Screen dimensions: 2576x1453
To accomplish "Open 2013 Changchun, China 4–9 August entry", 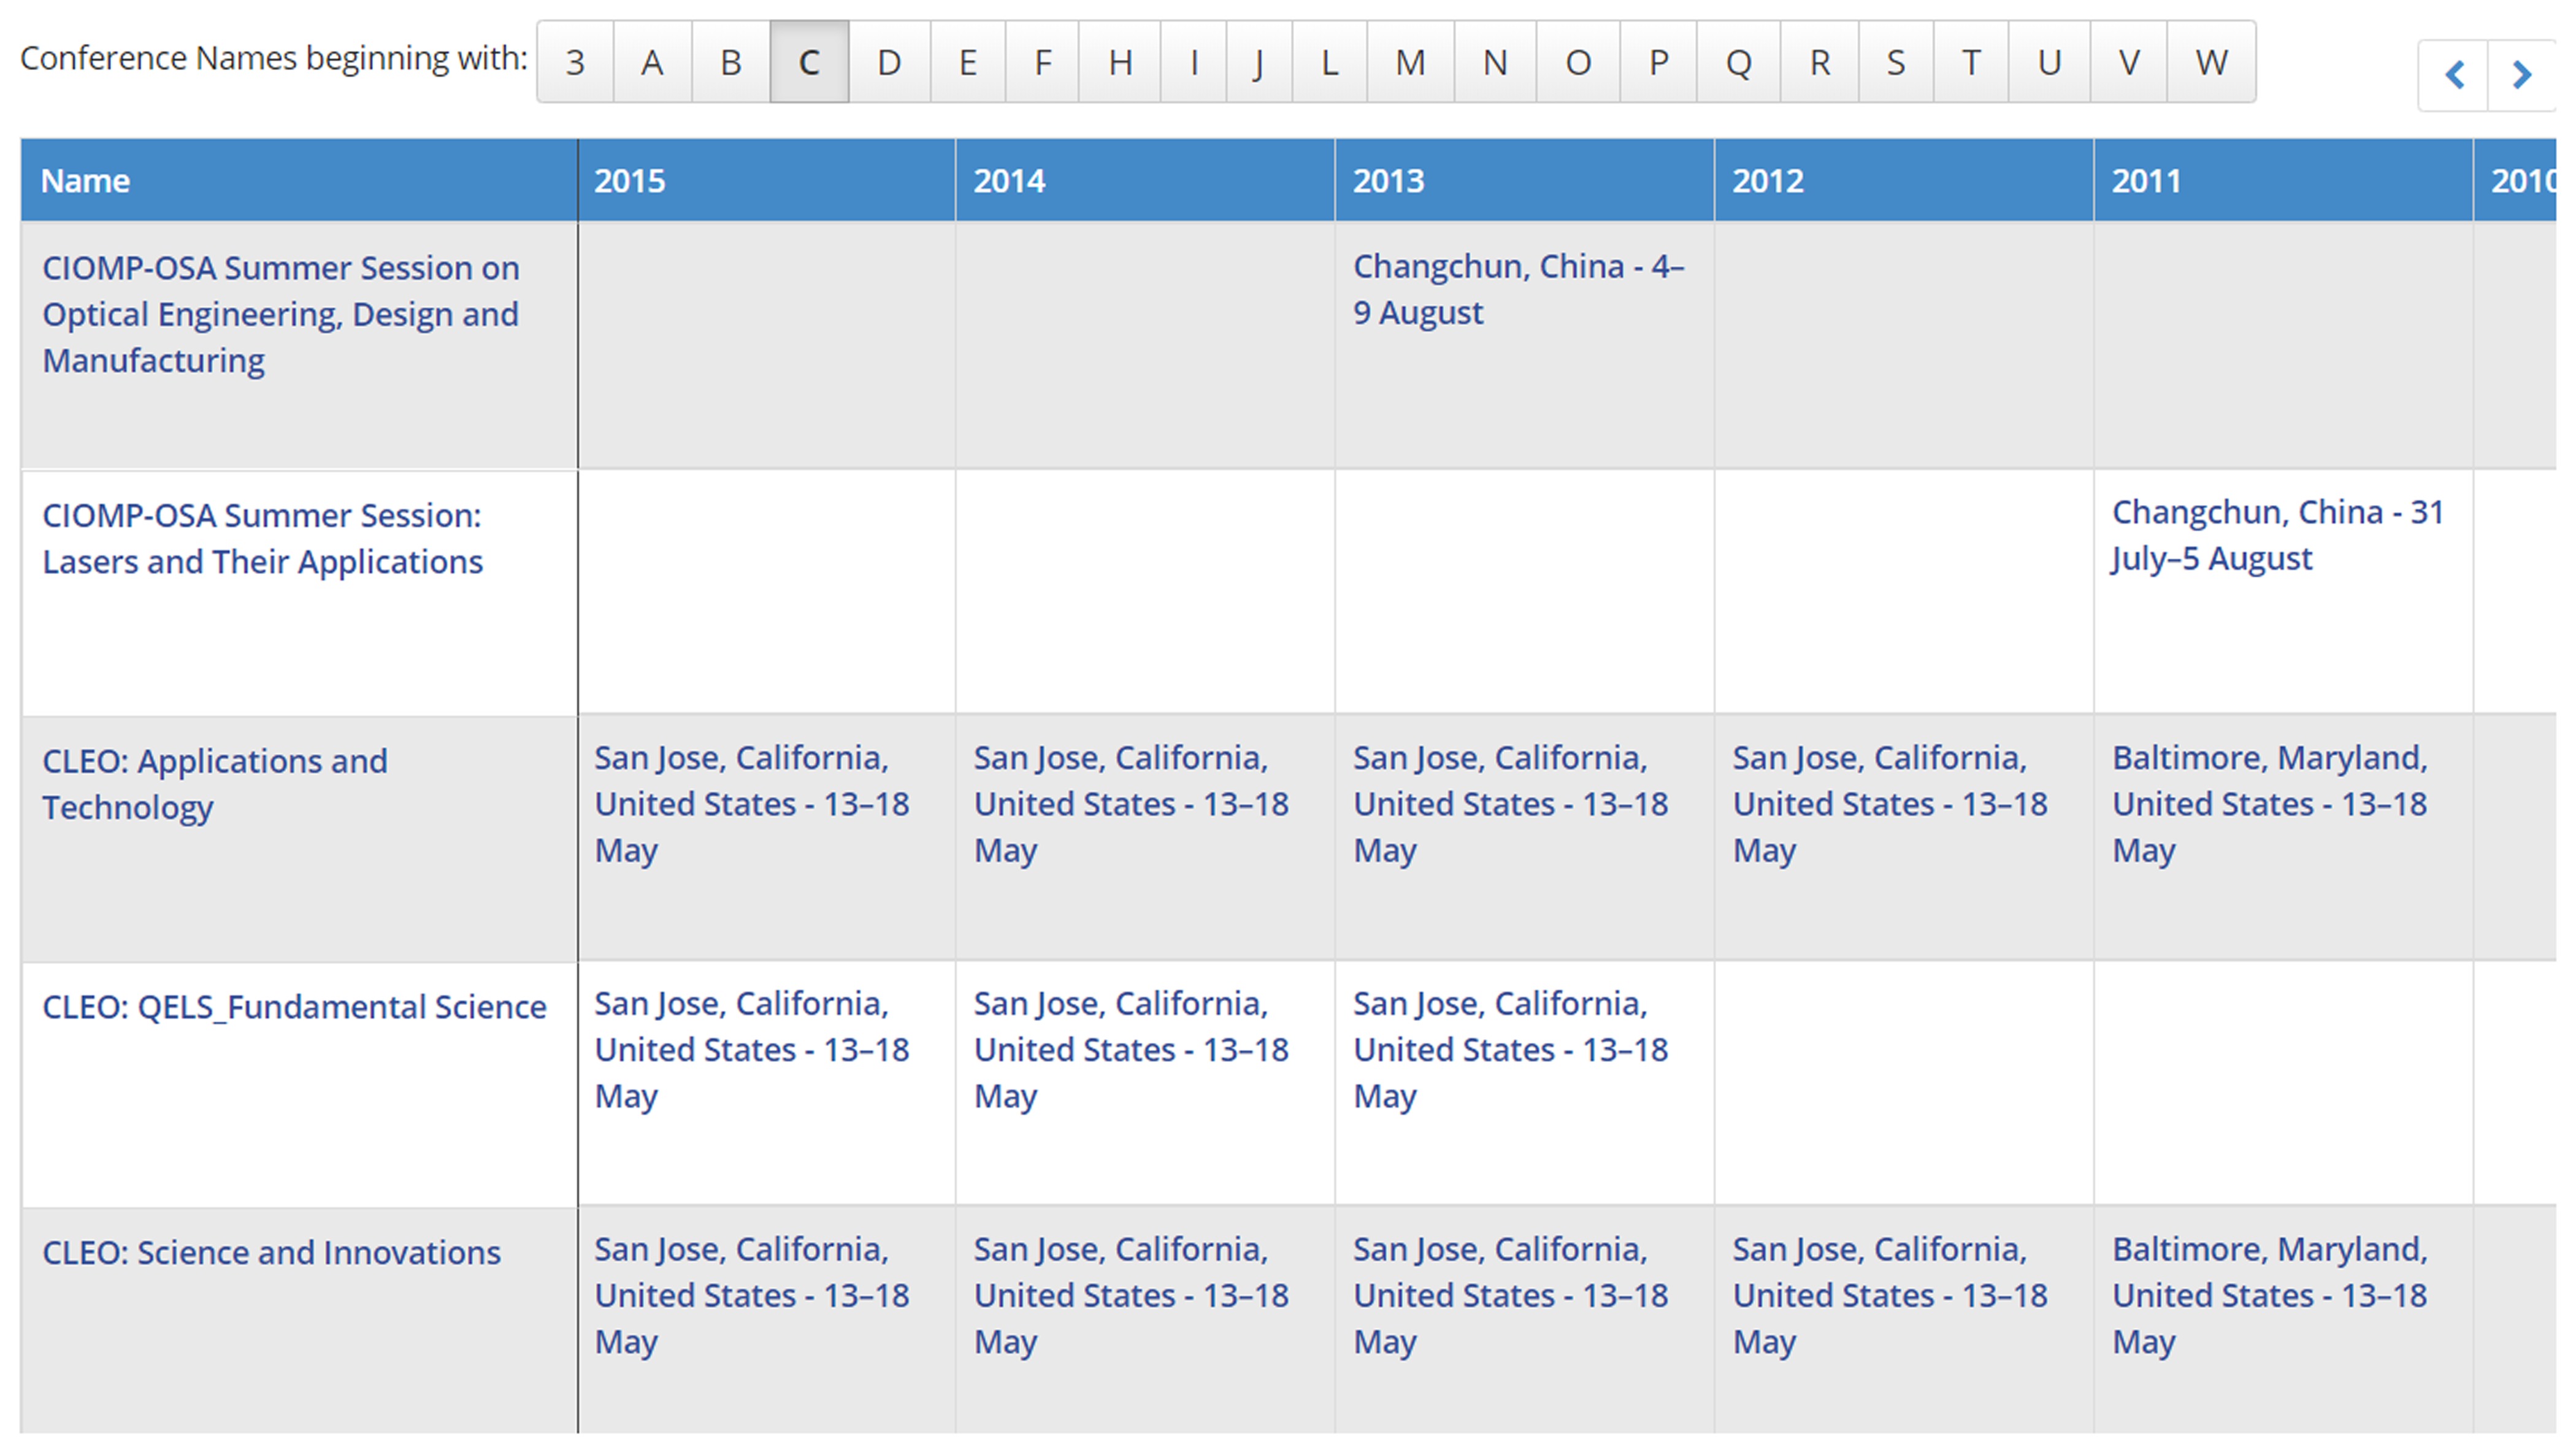I will (x=1519, y=289).
